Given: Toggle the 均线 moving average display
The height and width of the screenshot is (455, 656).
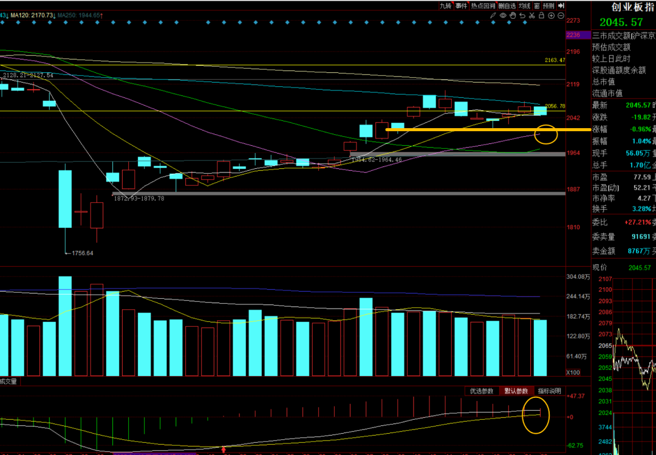Looking at the screenshot, I should (x=524, y=5).
